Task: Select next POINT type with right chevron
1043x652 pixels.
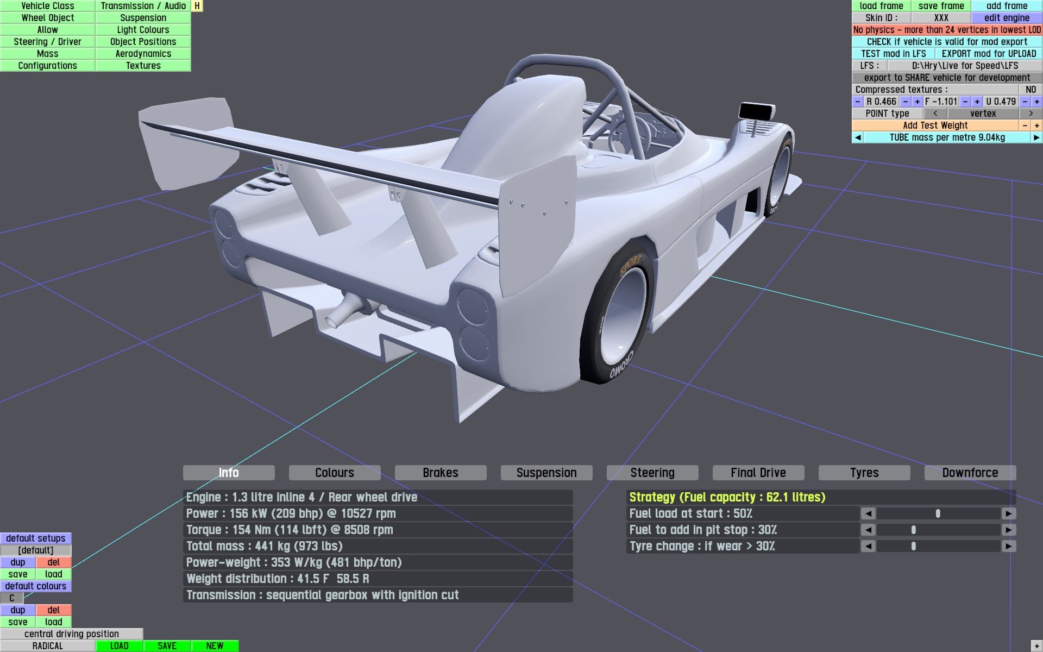Action: coord(1031,114)
